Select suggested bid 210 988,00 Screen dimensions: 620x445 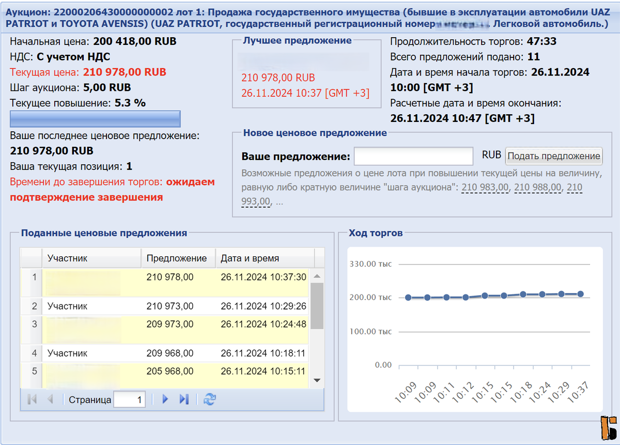[538, 187]
